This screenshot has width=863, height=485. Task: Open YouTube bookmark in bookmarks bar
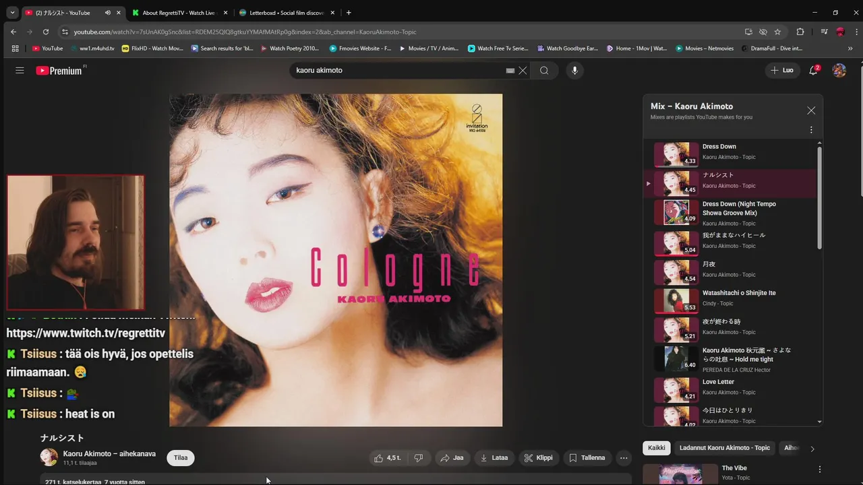[47, 48]
